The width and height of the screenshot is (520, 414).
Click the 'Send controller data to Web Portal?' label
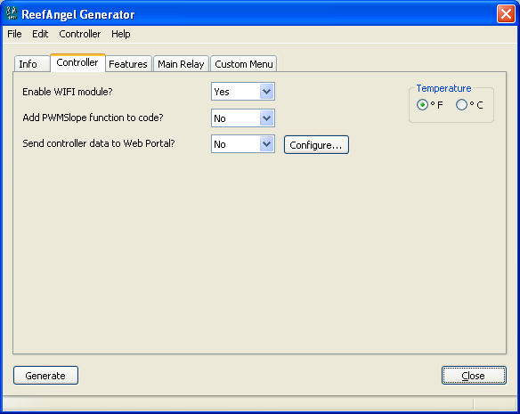click(x=99, y=143)
